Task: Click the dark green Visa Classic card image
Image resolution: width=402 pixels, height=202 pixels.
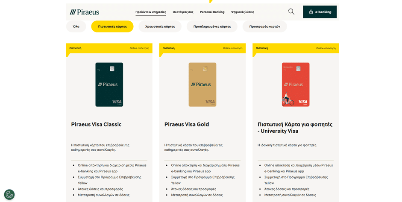Action: tap(109, 85)
